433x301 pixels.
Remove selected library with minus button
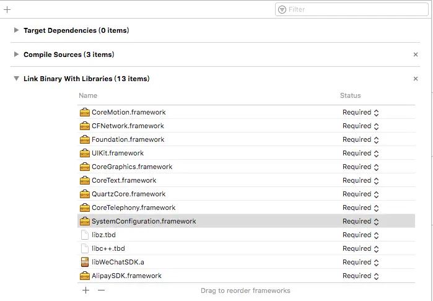(102, 290)
